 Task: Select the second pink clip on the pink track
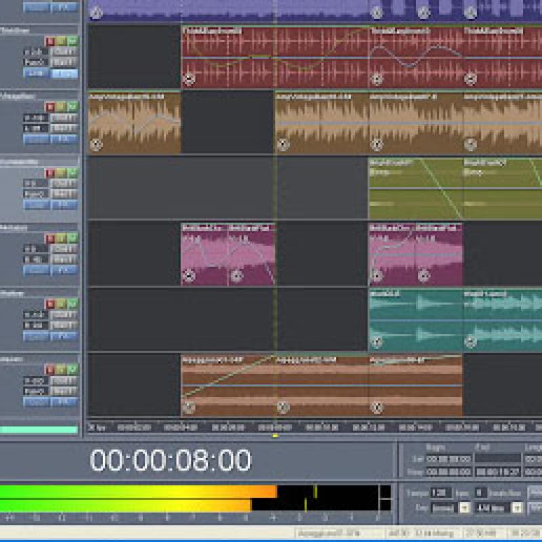pos(415,255)
